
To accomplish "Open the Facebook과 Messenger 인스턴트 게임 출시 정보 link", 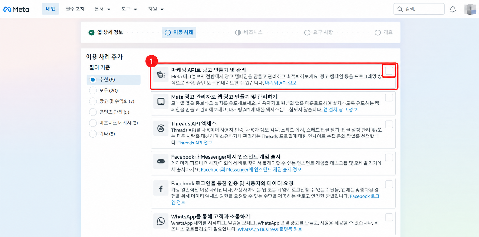I will (x=251, y=170).
